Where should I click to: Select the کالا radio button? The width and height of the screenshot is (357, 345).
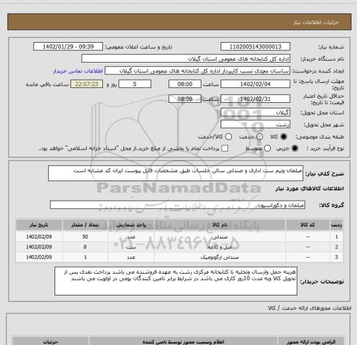284,137
